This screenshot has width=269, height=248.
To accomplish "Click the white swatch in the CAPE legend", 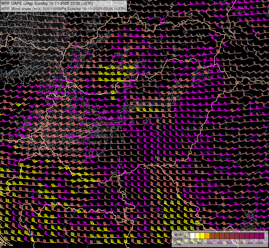I will (x=193, y=236).
